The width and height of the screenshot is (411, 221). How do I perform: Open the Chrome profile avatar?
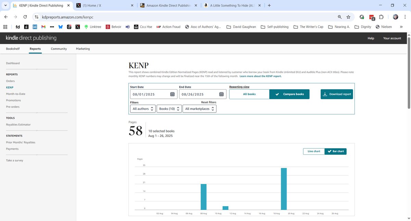tap(396, 17)
